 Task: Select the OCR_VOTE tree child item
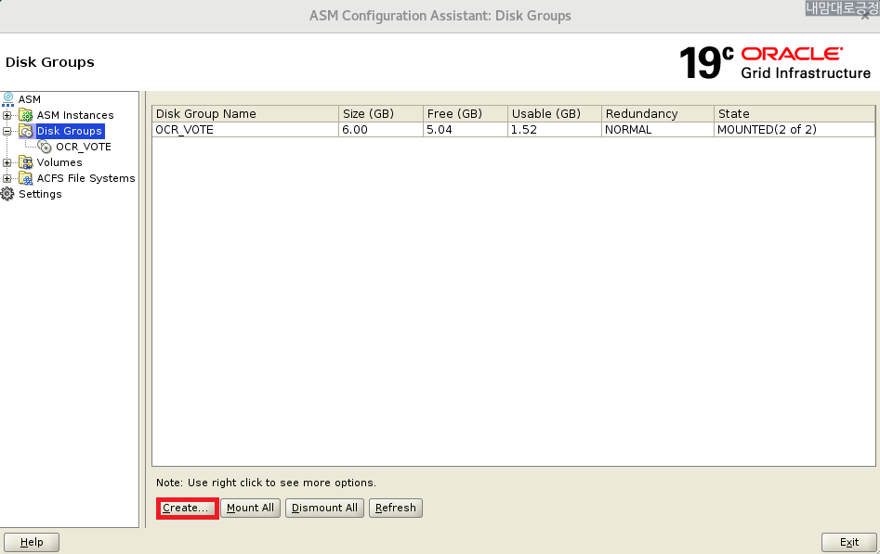[x=84, y=147]
